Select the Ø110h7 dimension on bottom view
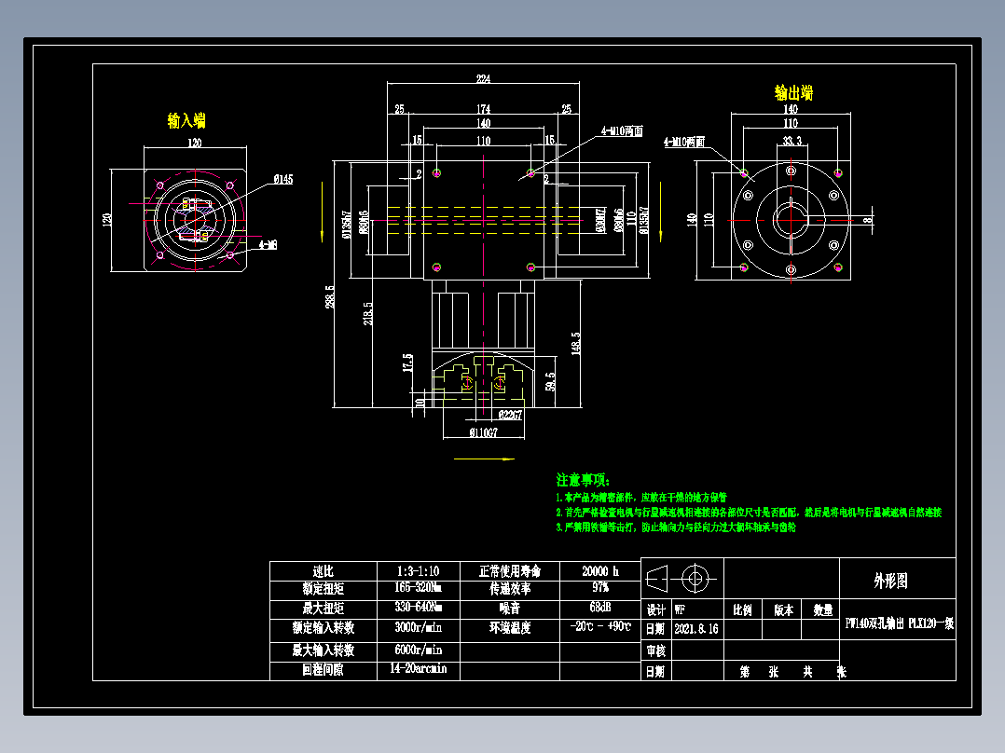This screenshot has height=753, width=1005. pyautogui.click(x=483, y=432)
